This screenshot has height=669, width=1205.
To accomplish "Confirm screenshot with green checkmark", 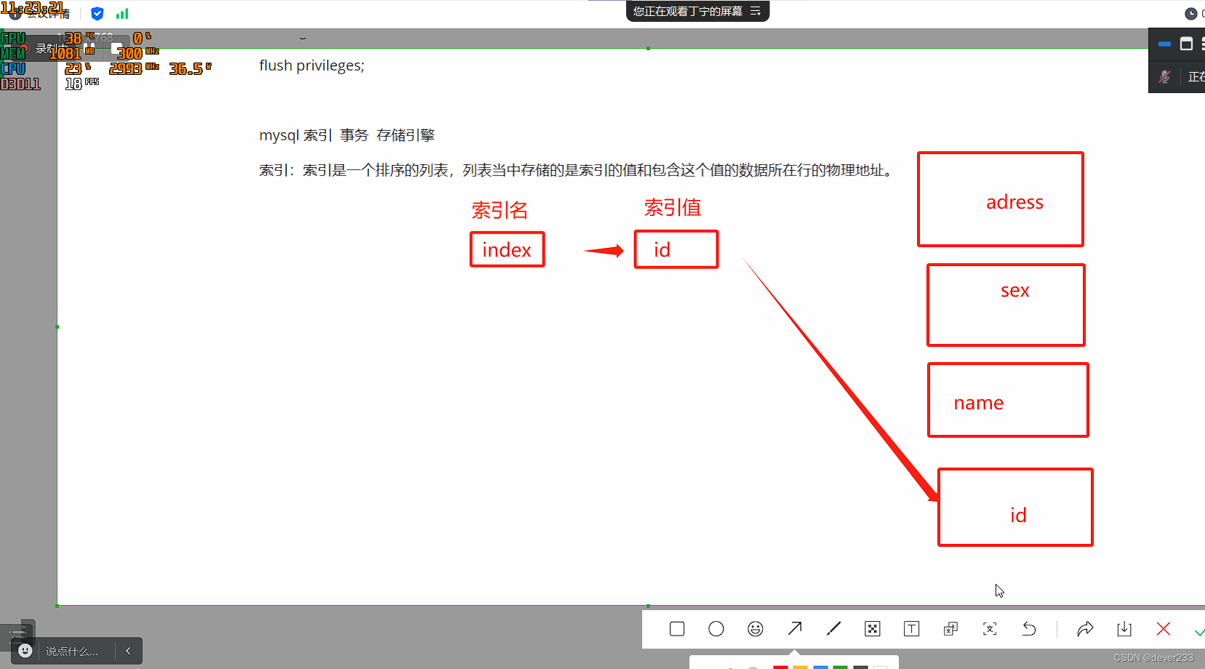I will tap(1199, 631).
